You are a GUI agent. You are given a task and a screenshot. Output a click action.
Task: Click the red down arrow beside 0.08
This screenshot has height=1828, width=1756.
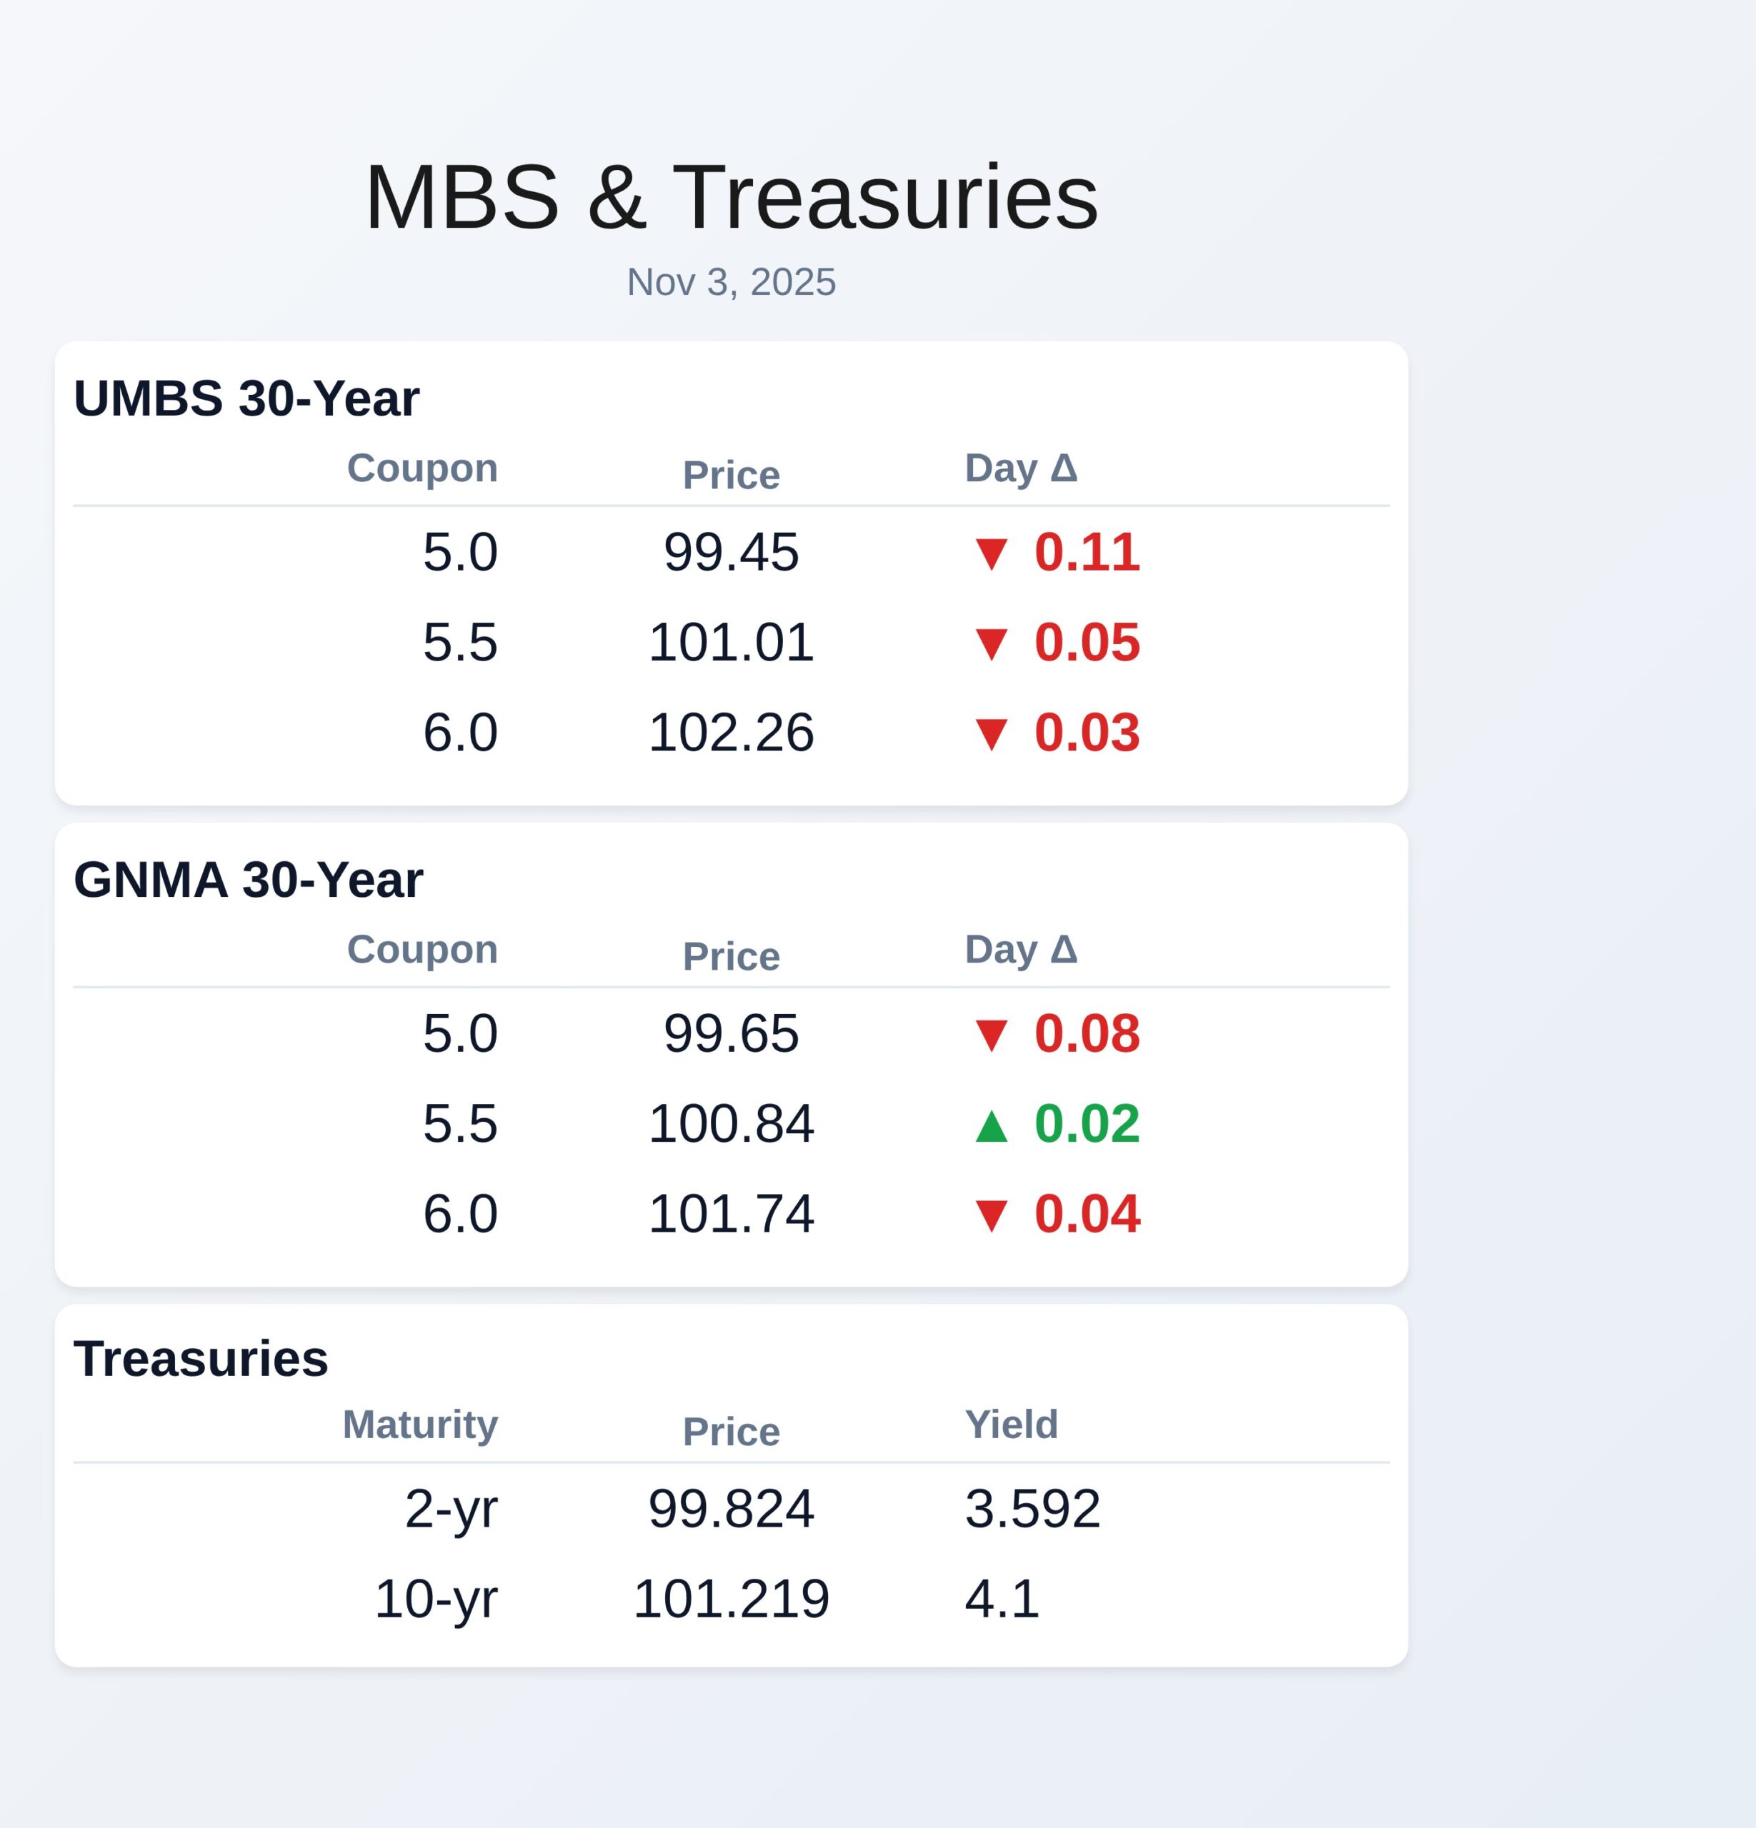[990, 1035]
